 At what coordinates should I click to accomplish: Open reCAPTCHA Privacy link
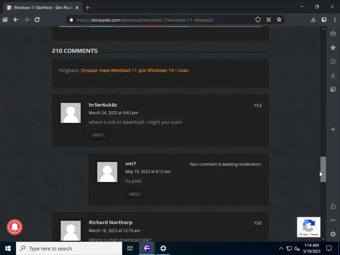pos(303,234)
